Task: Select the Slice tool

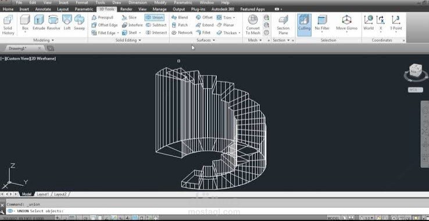Action: [129, 17]
